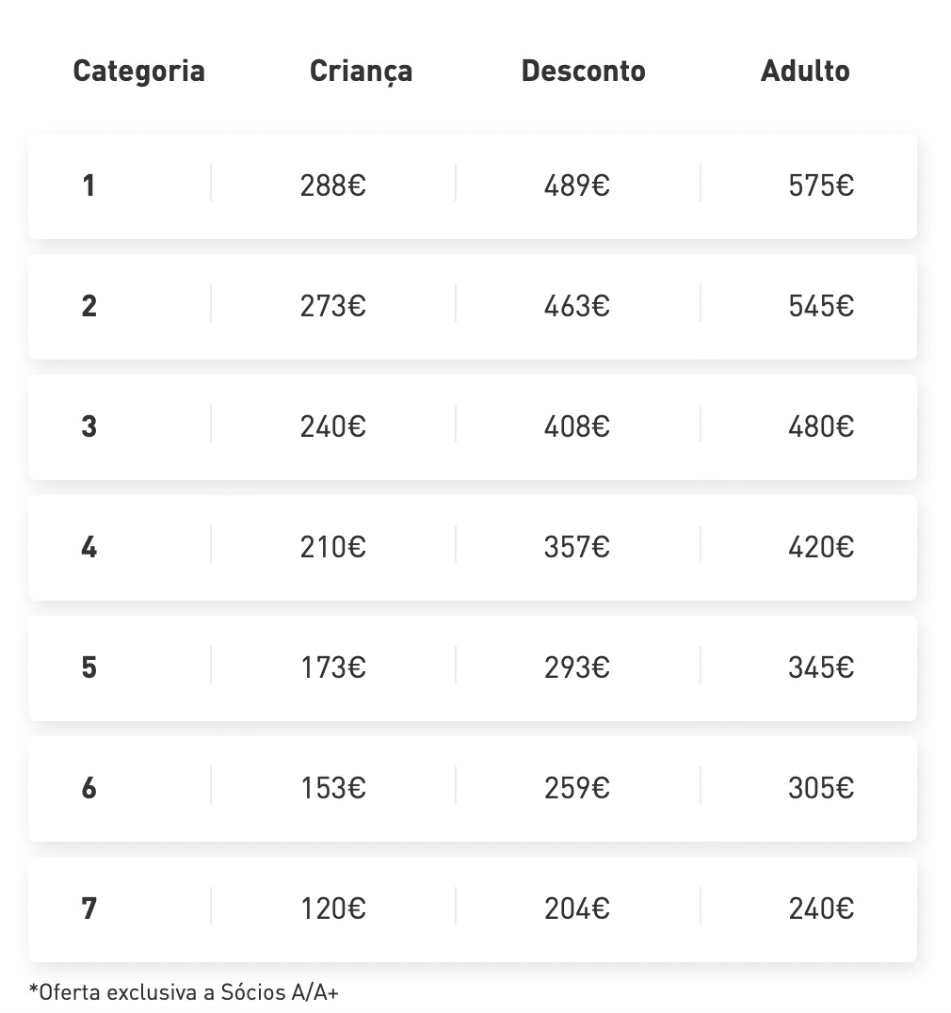
Task: Select the Desconto column header
Action: 583,72
